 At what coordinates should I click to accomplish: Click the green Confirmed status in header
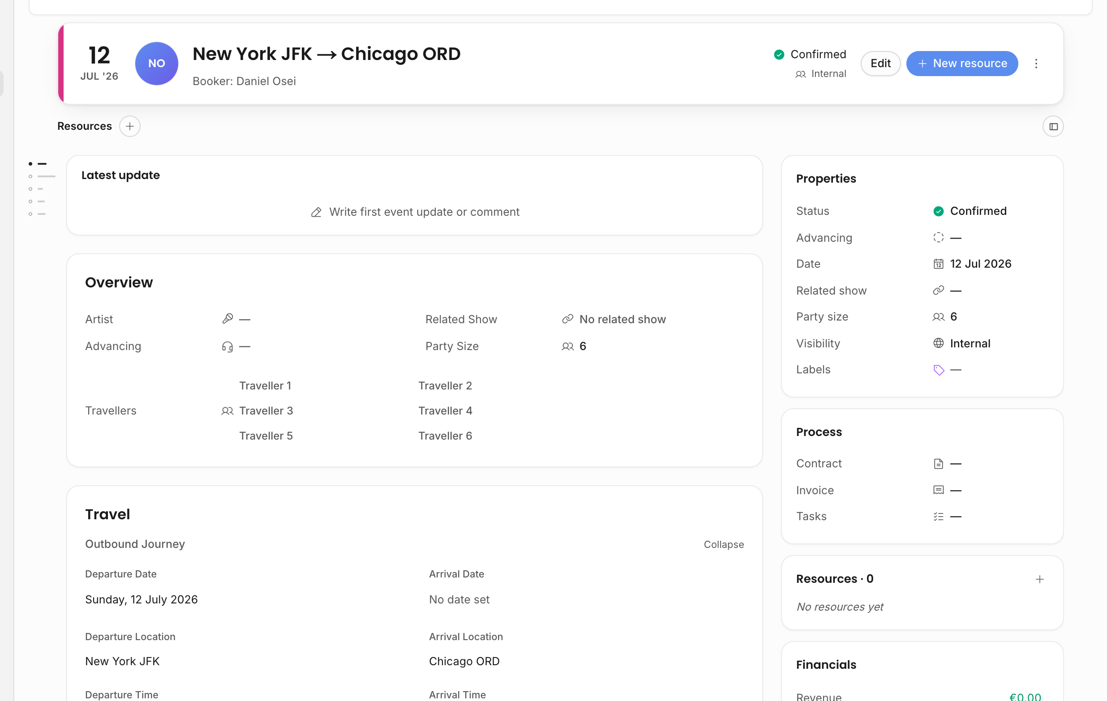point(810,54)
